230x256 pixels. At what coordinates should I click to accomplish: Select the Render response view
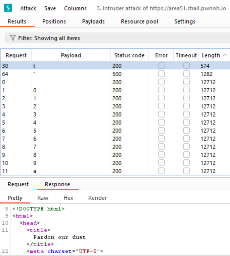click(x=97, y=198)
